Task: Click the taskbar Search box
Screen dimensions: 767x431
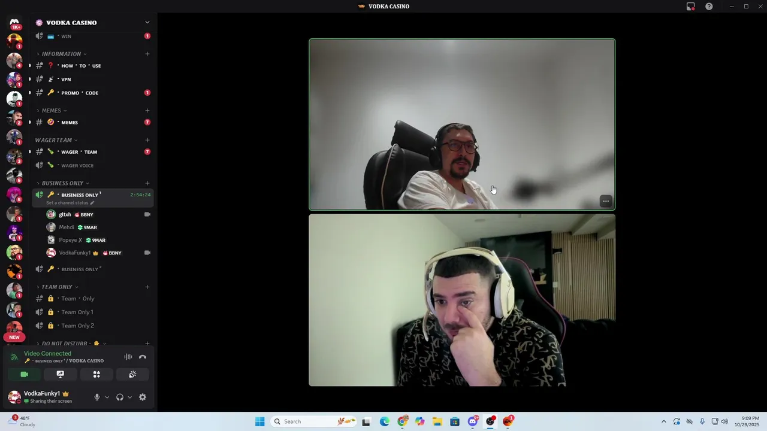Action: [315, 421]
